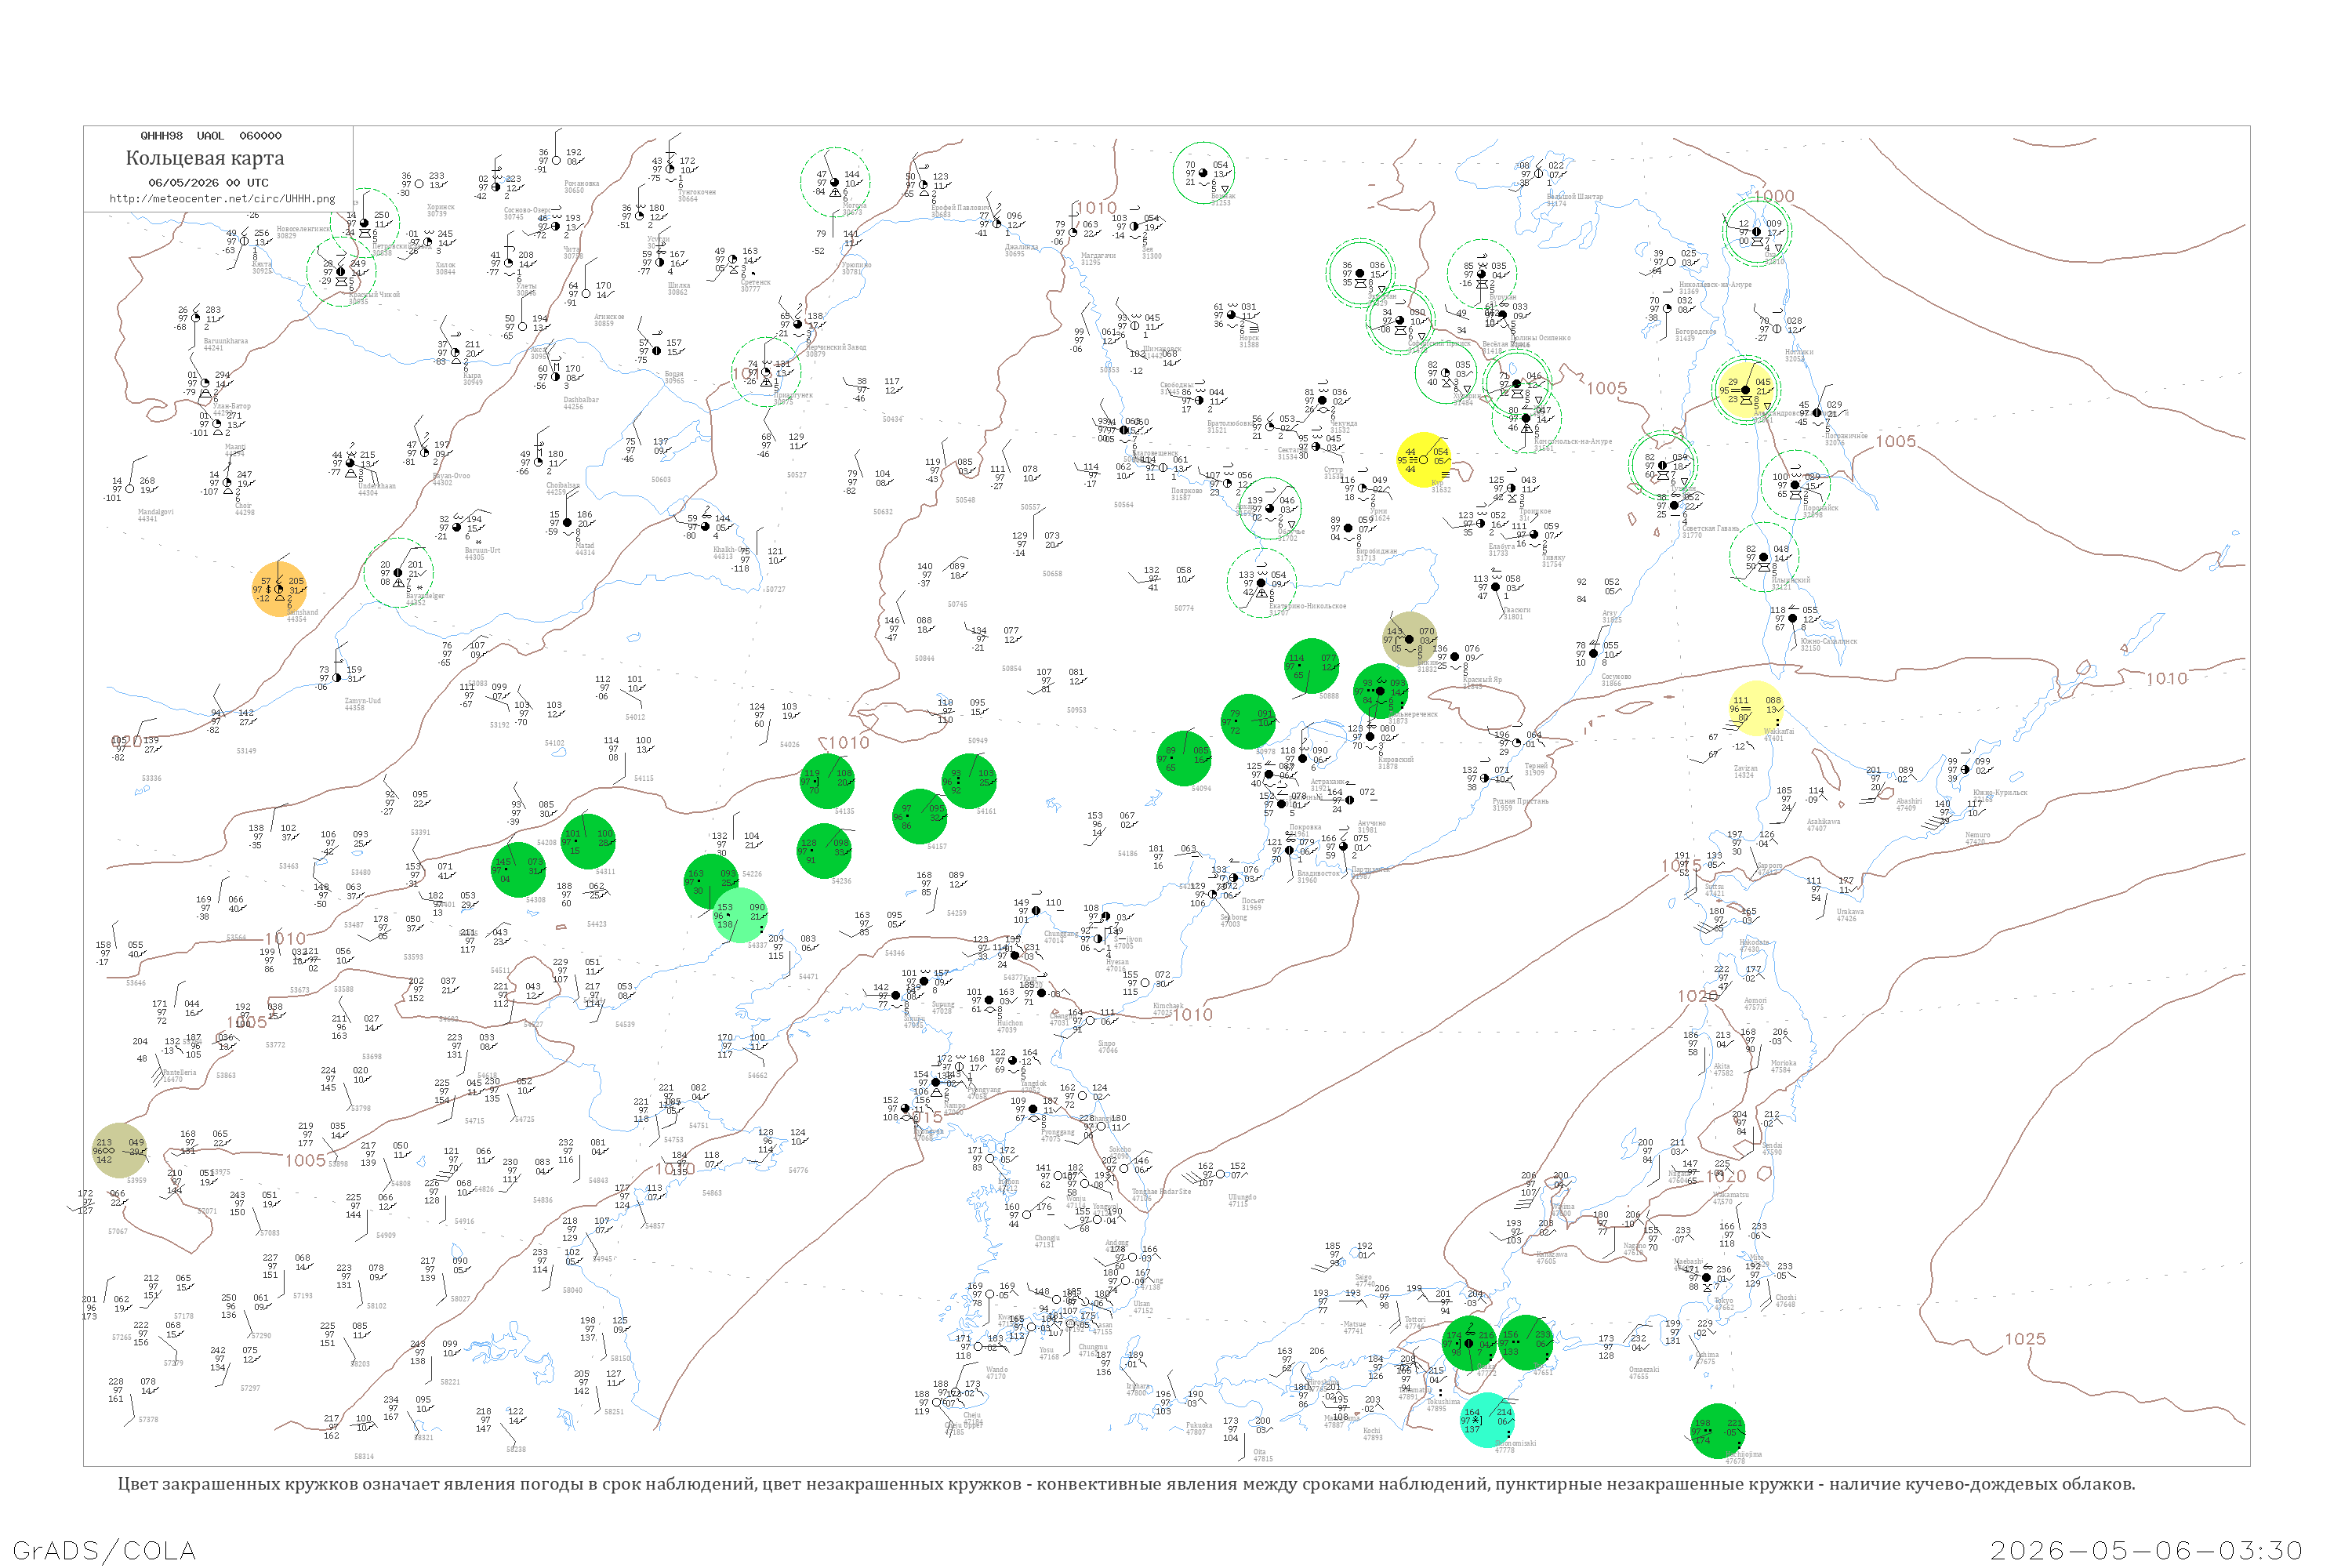Viewport: 2352px width, 1568px height.
Task: Select the date '06/05/2026 00 UTC'
Action: 209,183
